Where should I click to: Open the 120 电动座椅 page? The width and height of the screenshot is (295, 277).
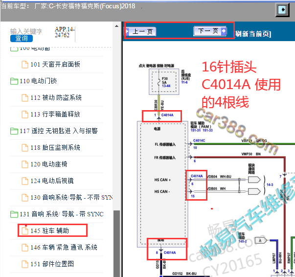[x=49, y=164]
